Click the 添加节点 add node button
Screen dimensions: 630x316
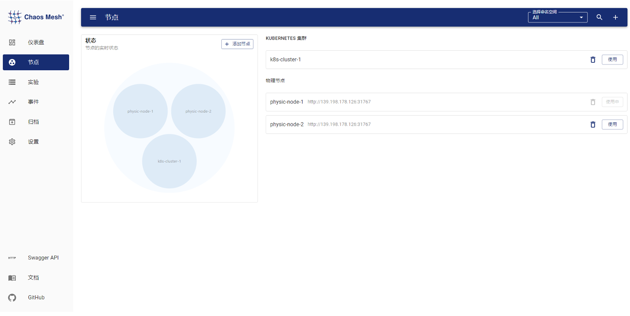[237, 44]
